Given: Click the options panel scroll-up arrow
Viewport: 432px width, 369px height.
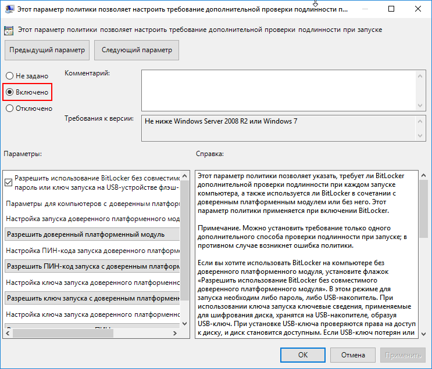Looking at the screenshot, I should 184,176.
